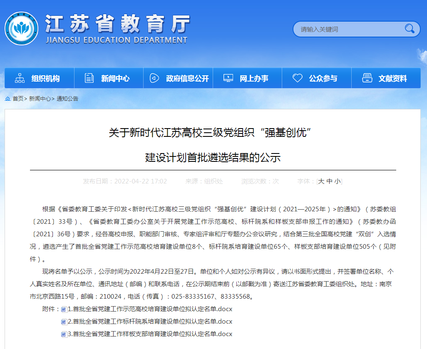427x349 pixels.
Task: Select the 文献资料 navigation item
Action: 392,79
